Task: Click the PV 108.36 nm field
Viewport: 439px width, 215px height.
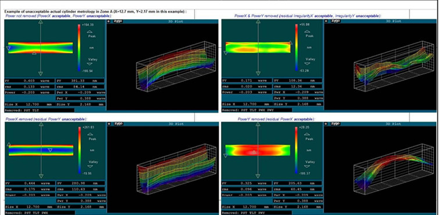Action: click(x=298, y=81)
